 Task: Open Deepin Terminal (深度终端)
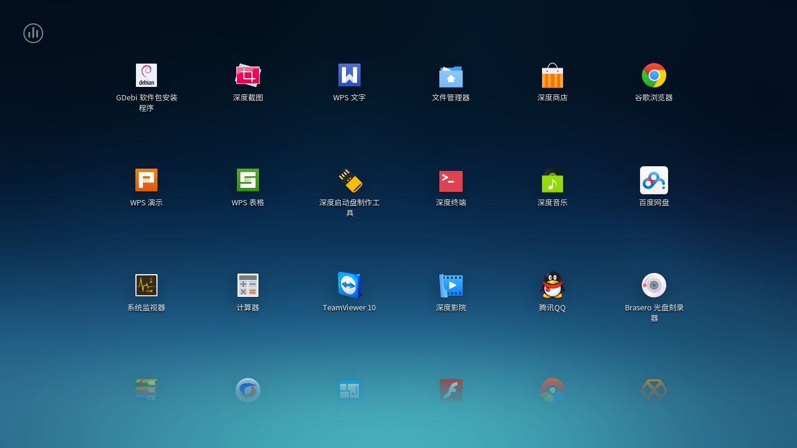tap(451, 181)
